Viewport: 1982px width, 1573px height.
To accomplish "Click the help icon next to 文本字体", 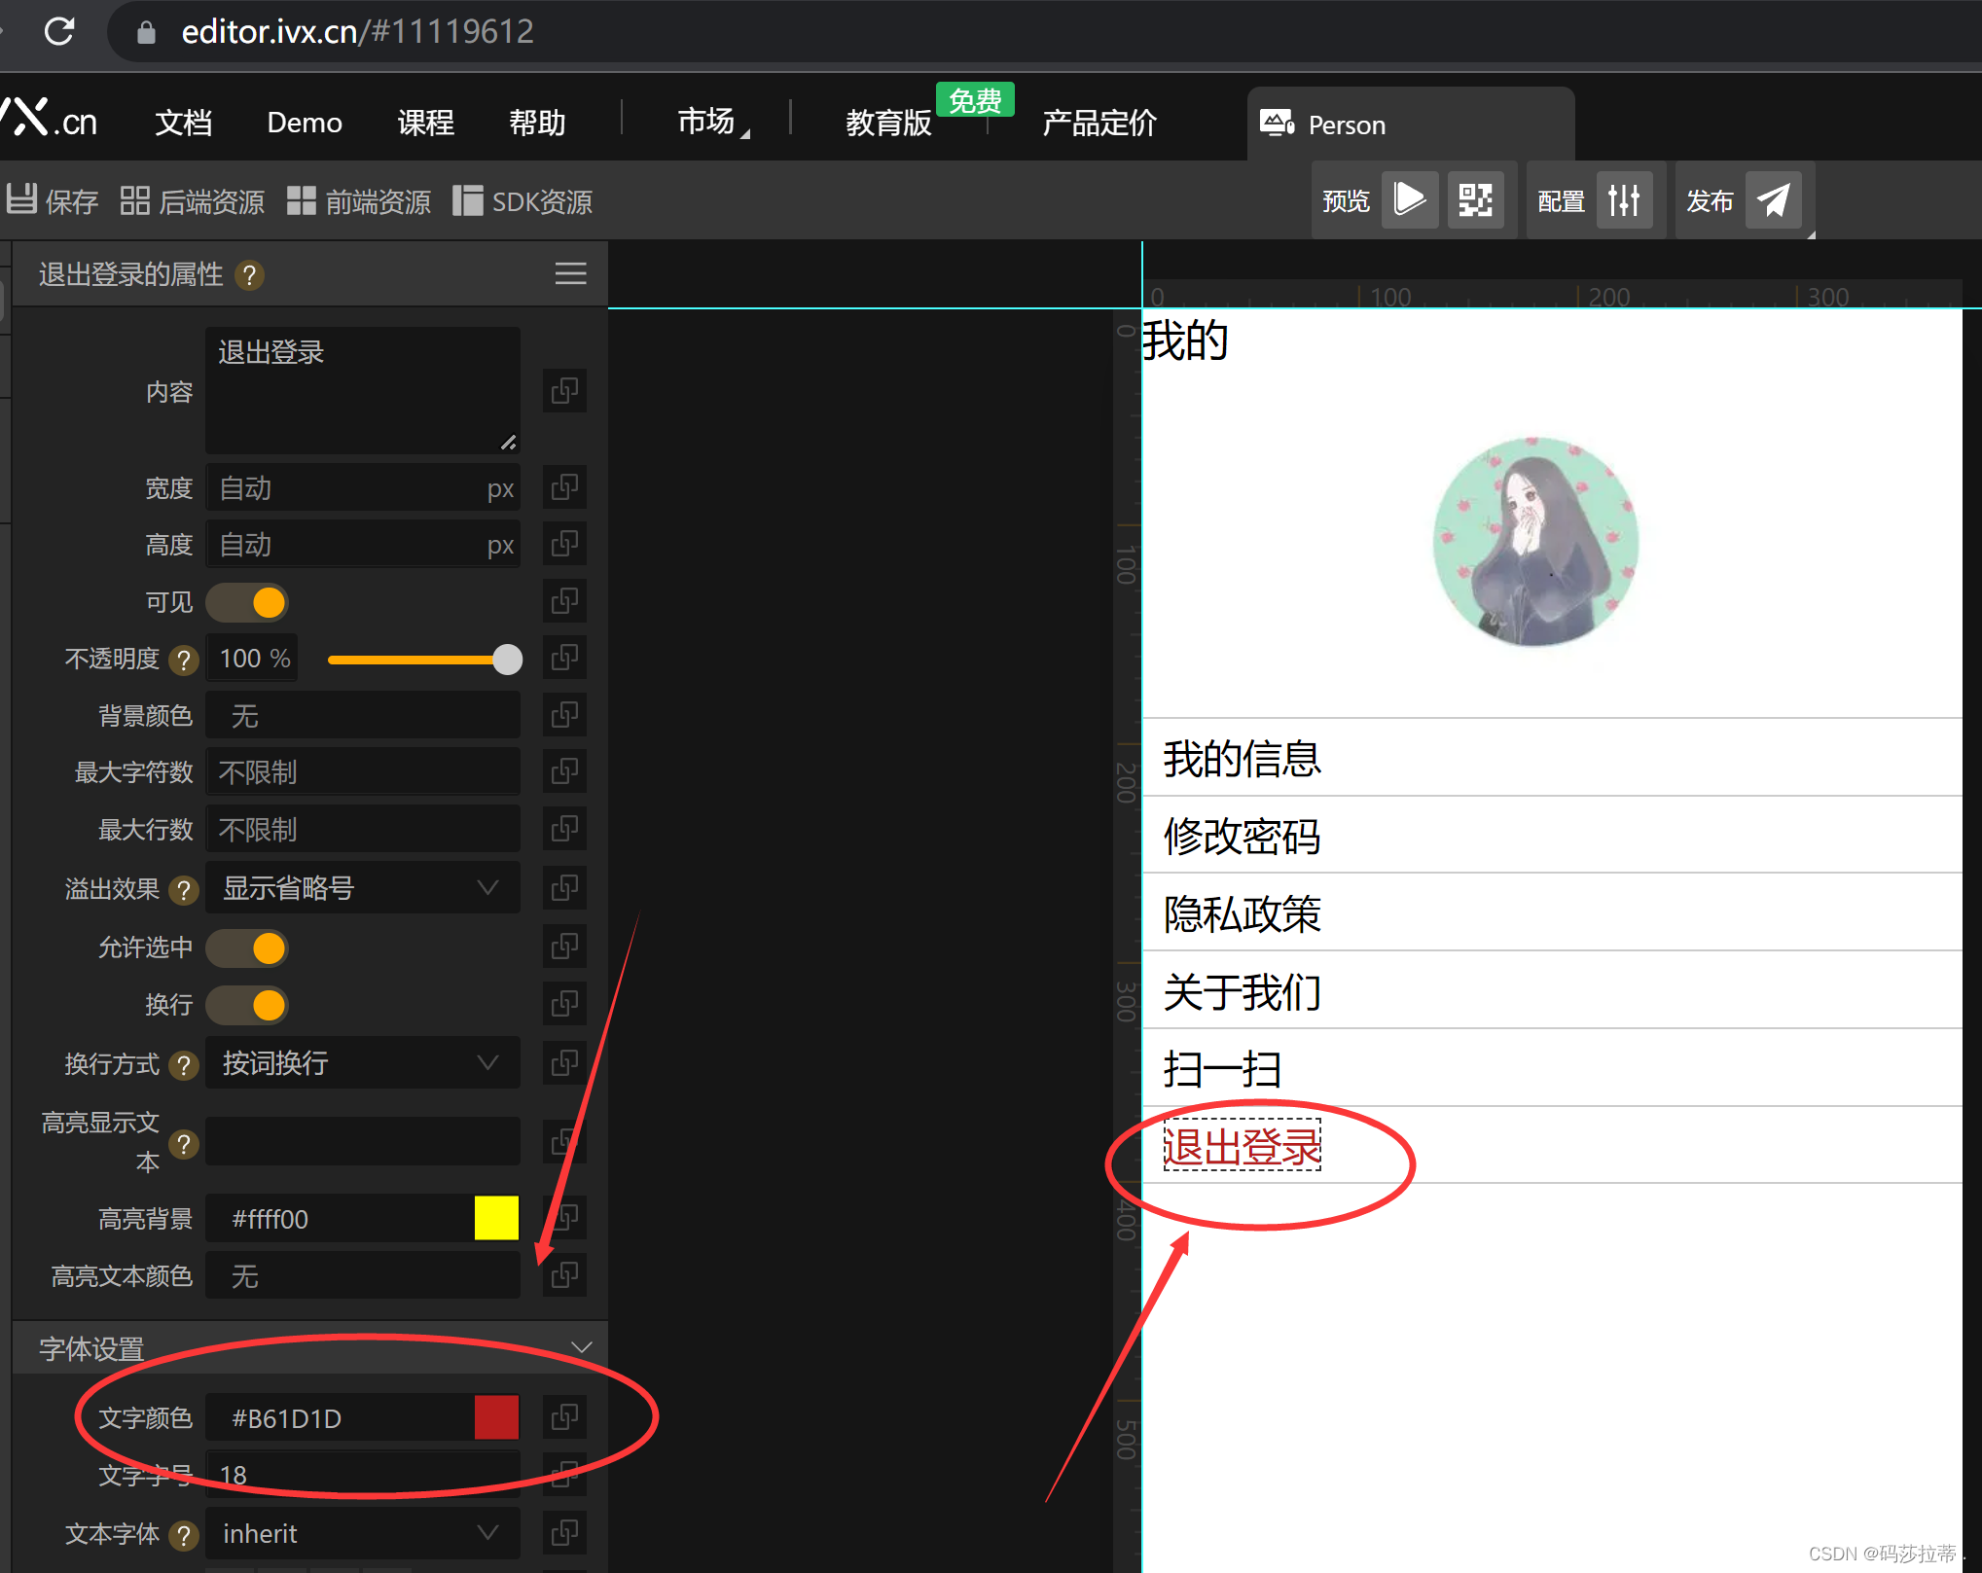I will [183, 1535].
